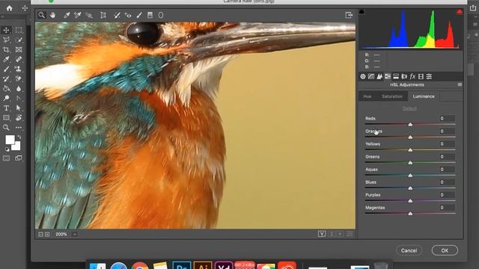Open the Screen Mode options
Image resolution: width=479 pixels, height=269 pixels.
click(x=19, y=158)
